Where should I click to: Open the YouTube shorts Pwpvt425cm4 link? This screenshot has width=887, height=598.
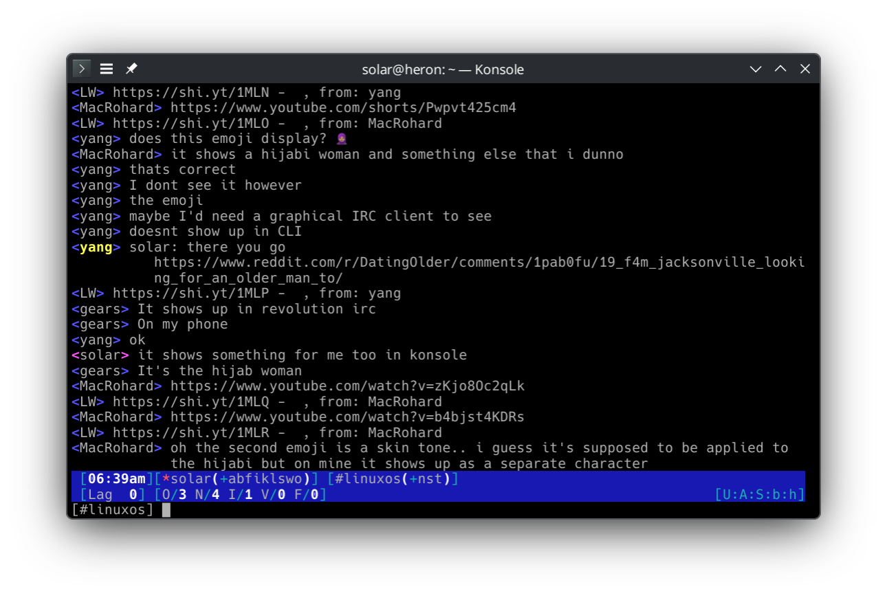[x=343, y=108]
